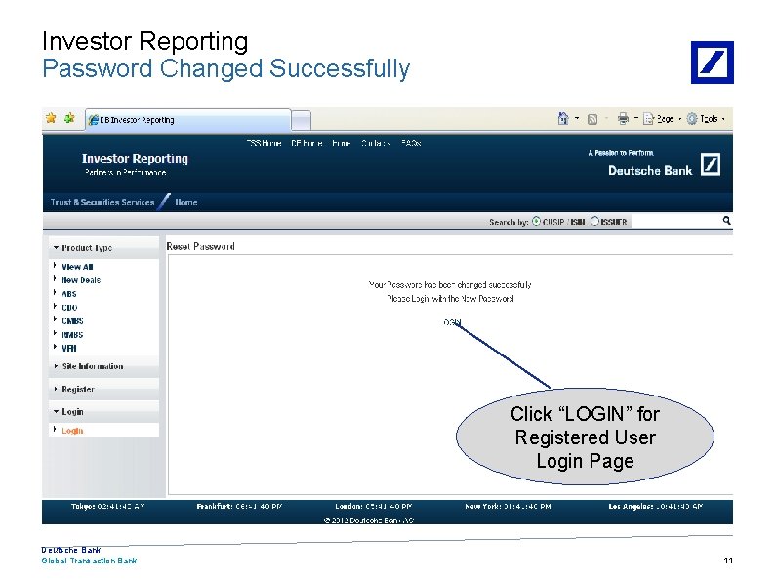The height and width of the screenshot is (583, 775).
Task: Collapse the Product Type section
Action: pyautogui.click(x=103, y=248)
